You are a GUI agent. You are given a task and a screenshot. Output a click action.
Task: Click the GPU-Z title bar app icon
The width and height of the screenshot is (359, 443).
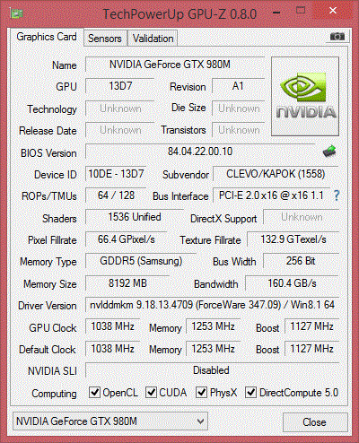coord(16,13)
